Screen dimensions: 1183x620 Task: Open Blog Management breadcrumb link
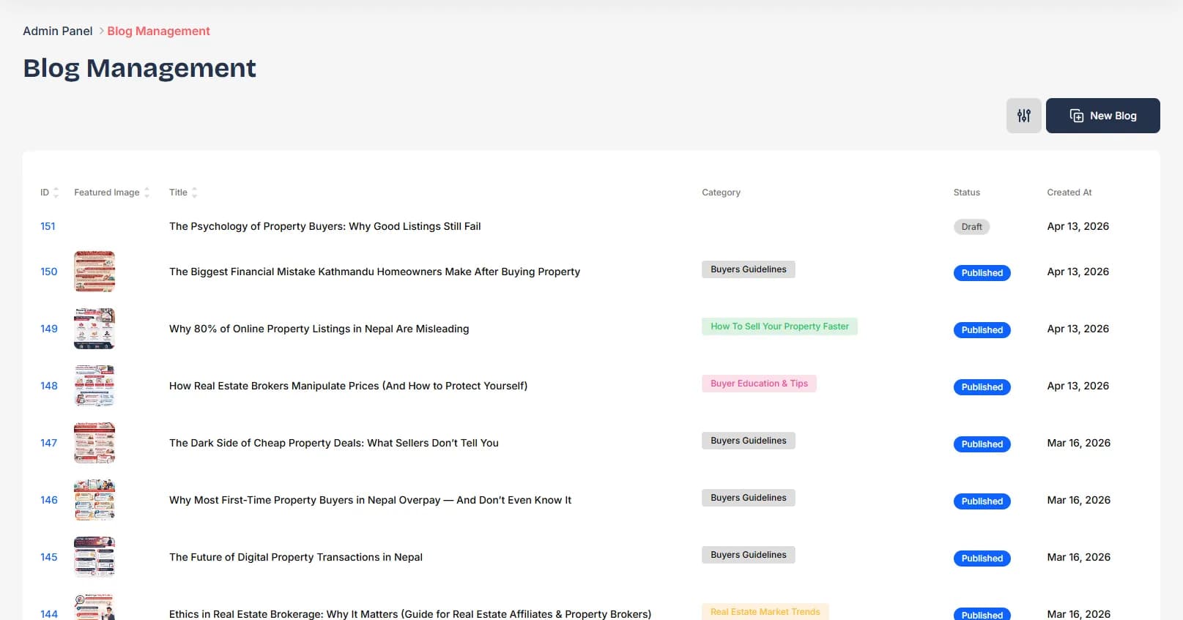[158, 31]
